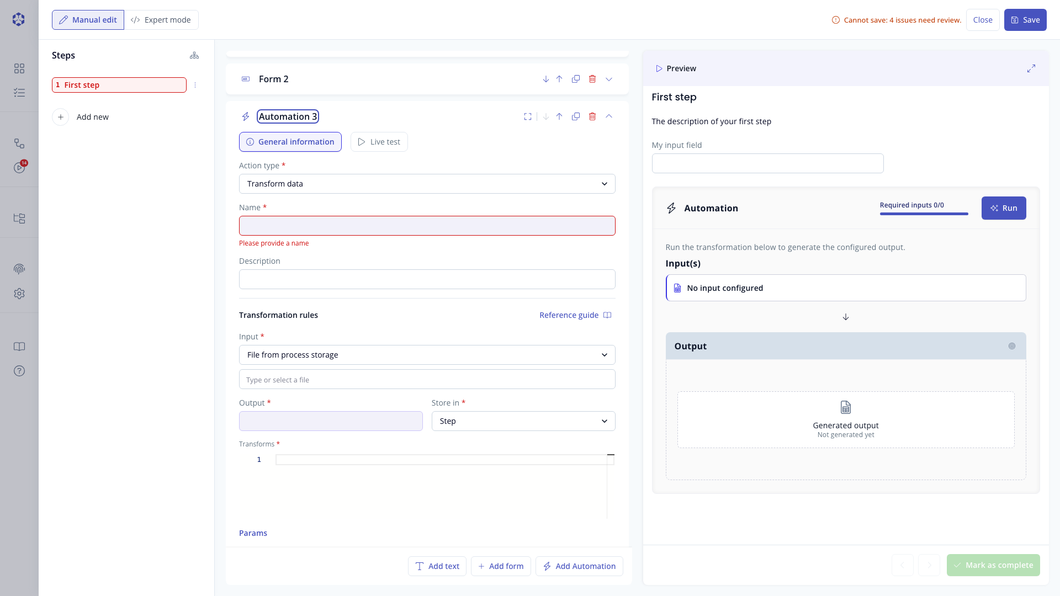Click No input configured box
Viewport: 1060px width, 596px height.
pyautogui.click(x=846, y=288)
